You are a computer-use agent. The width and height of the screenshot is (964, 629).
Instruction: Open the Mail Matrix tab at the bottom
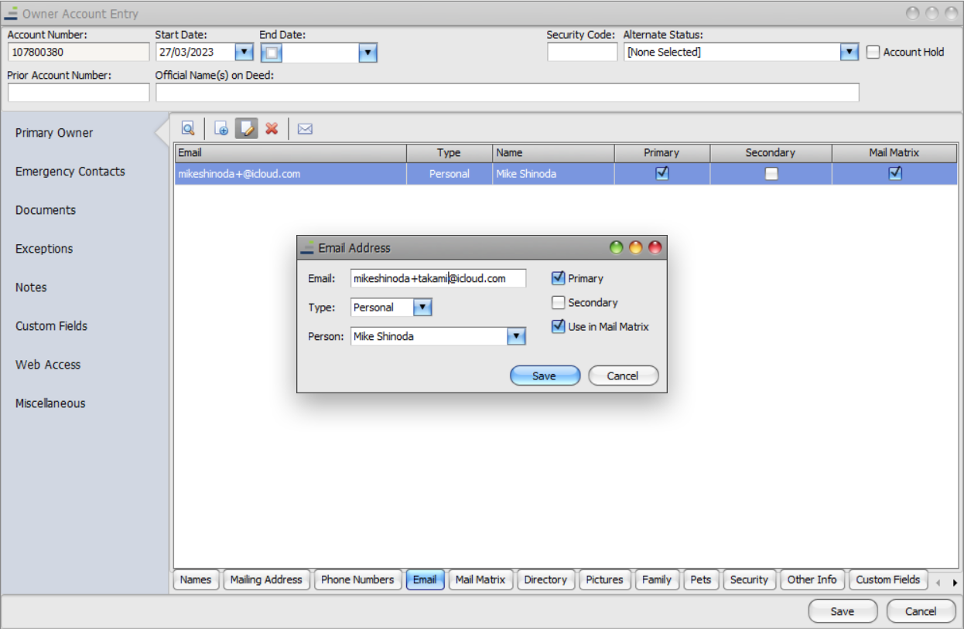[x=480, y=580]
